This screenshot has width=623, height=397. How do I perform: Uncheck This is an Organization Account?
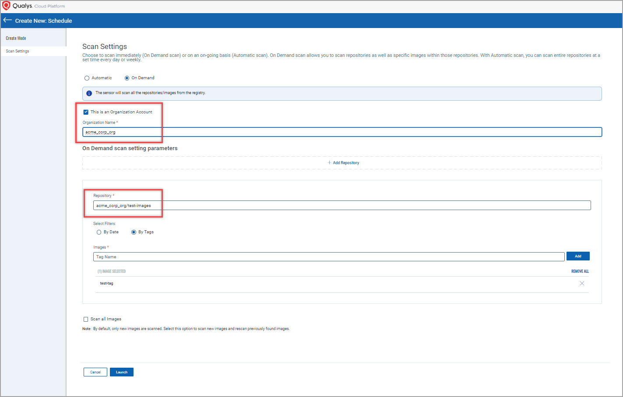click(86, 112)
